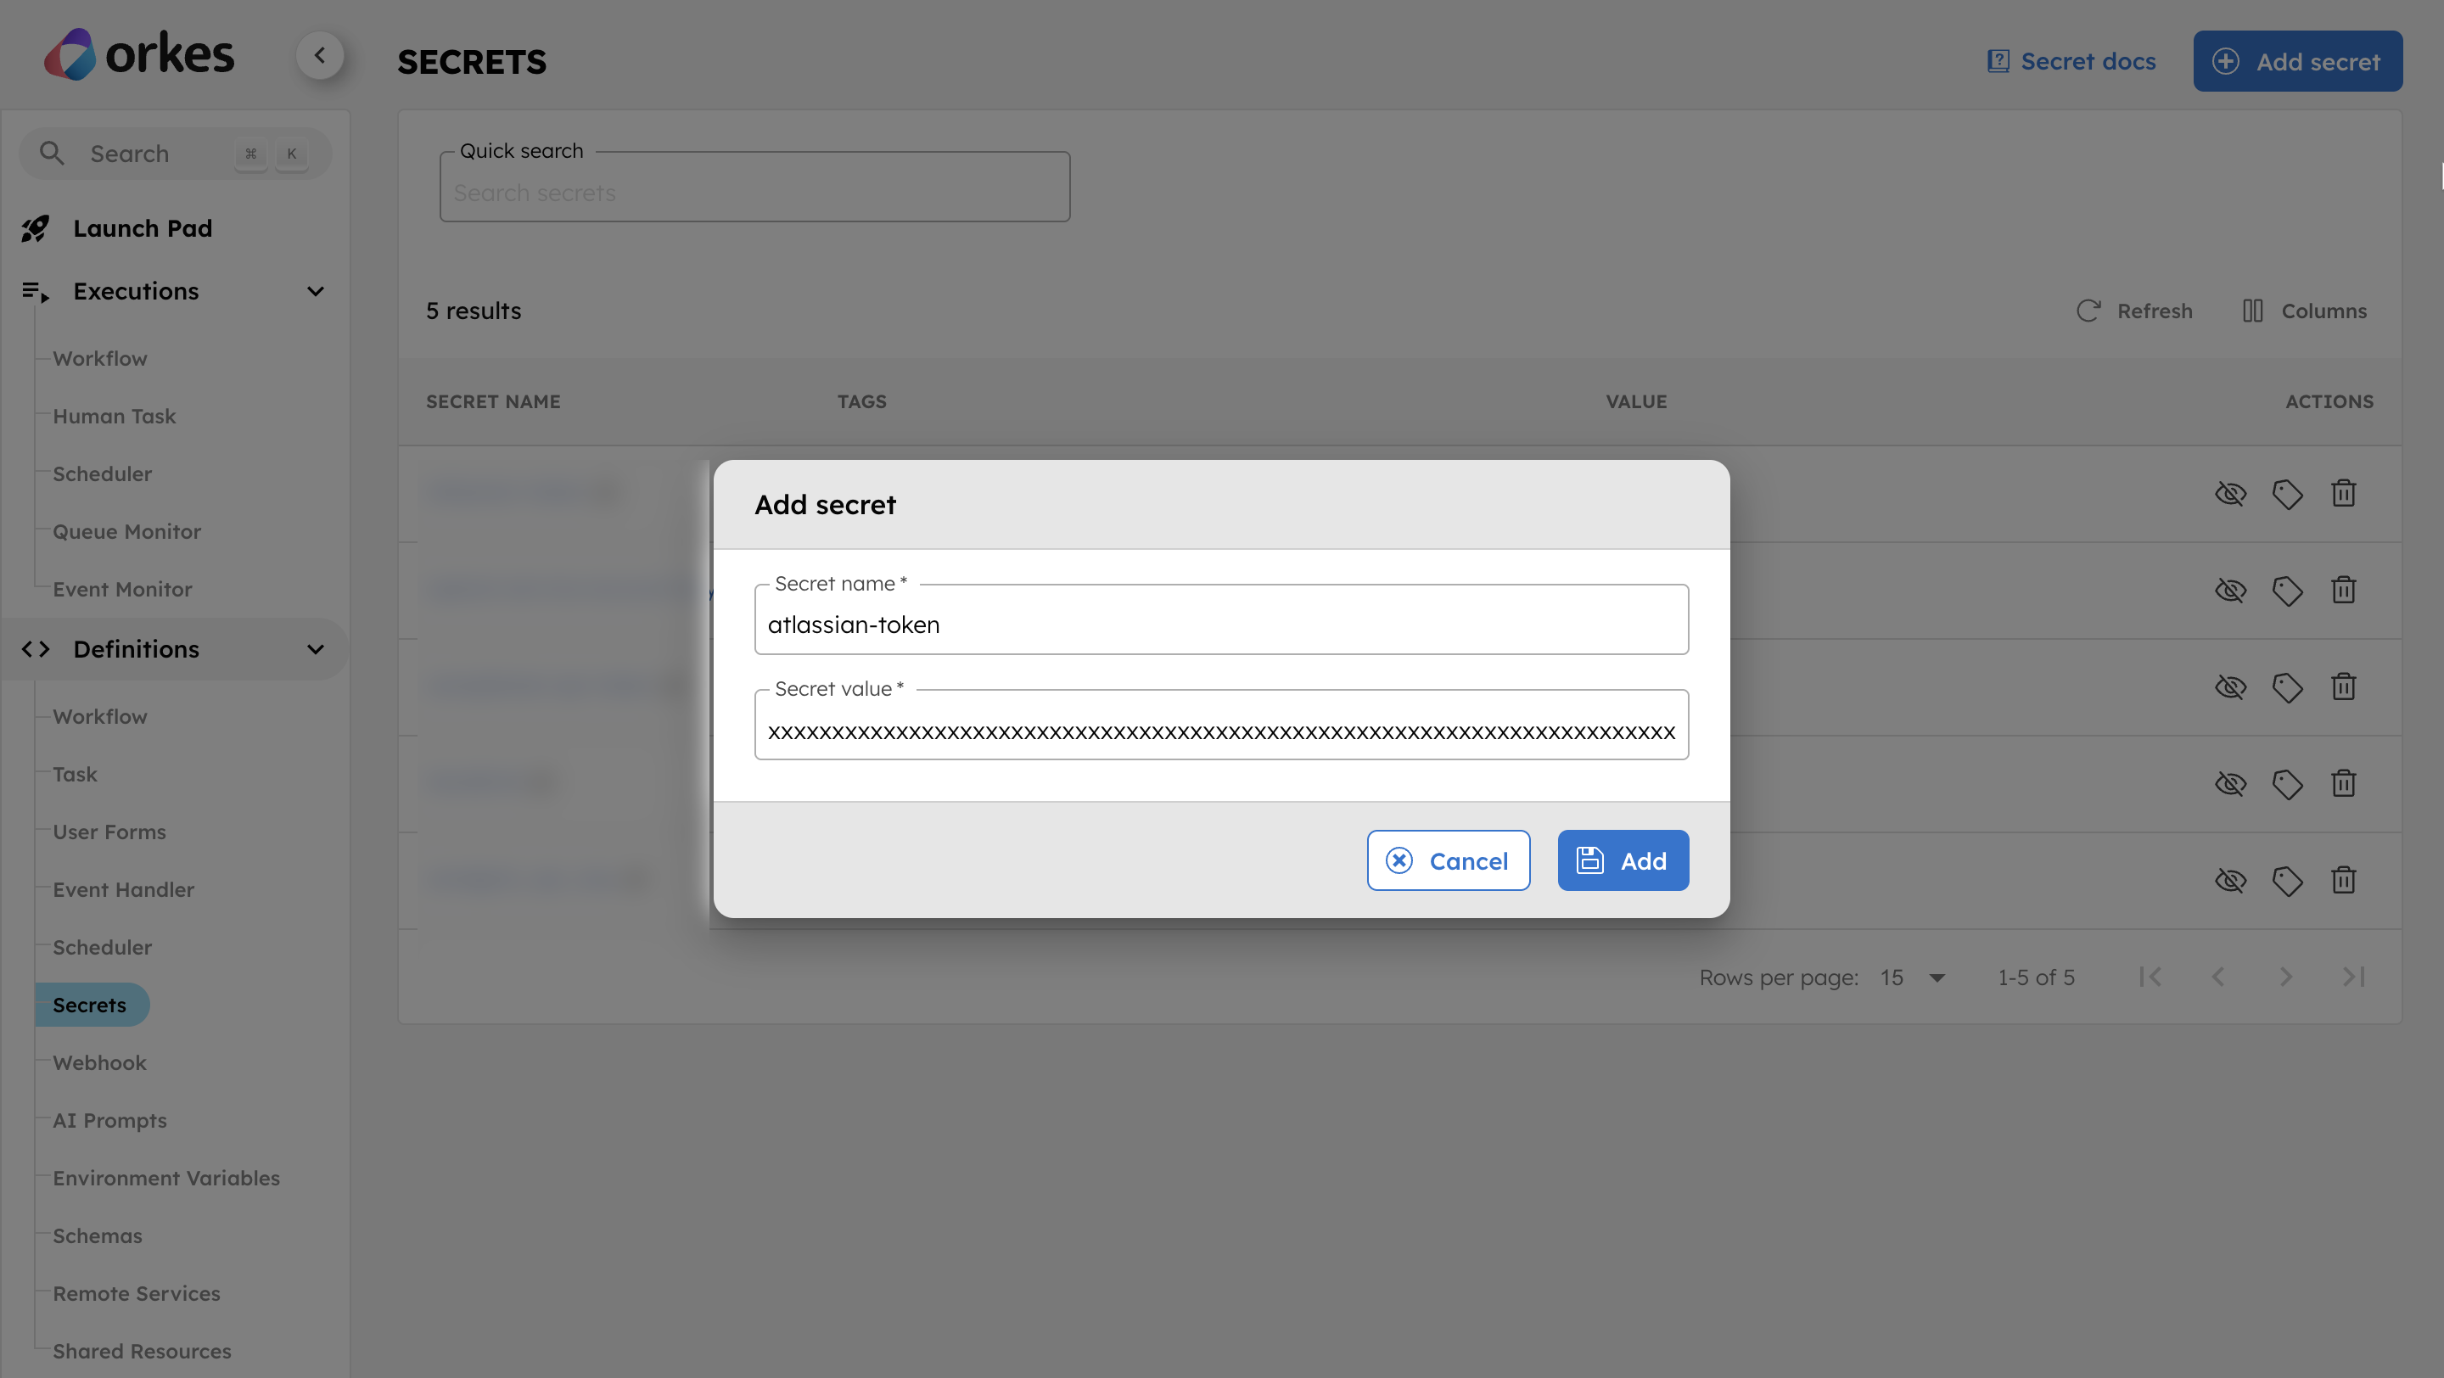Click the Quick search secrets field
Screen dimensions: 2444x1378
pos(754,188)
